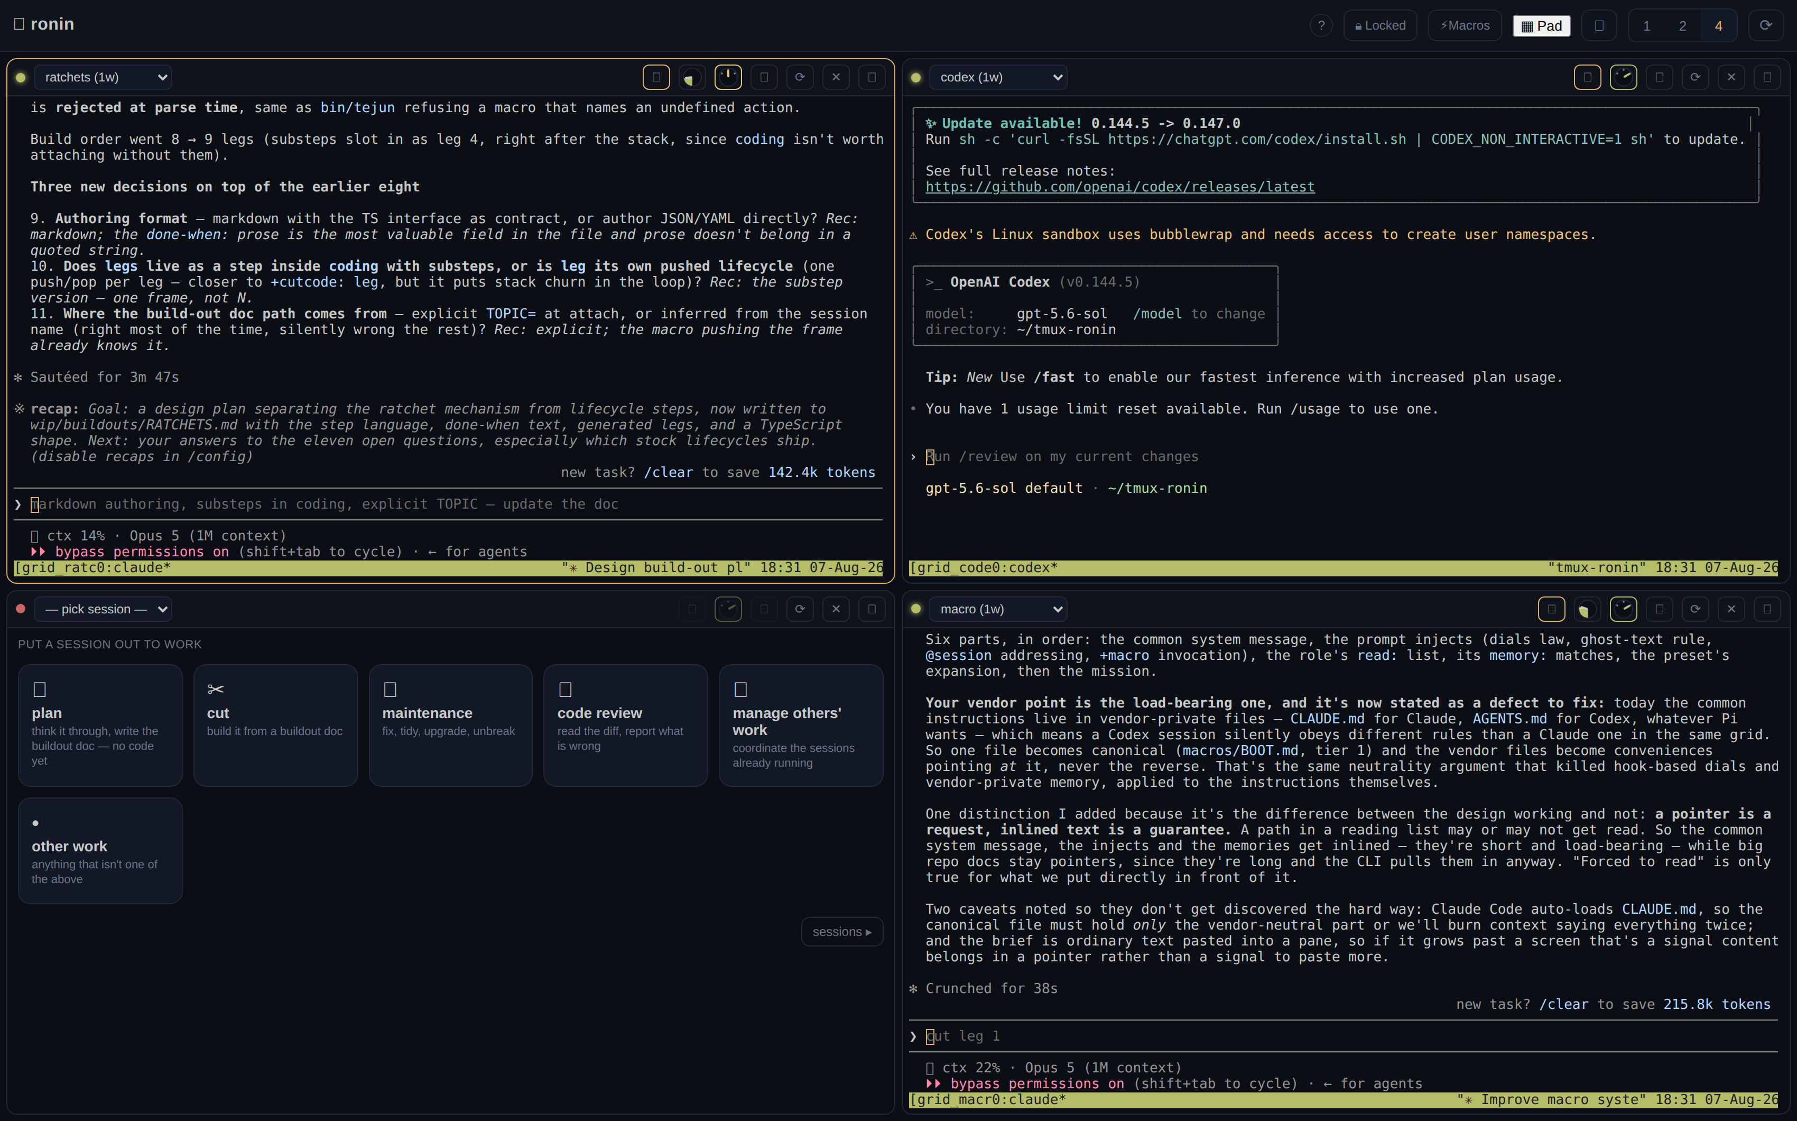Viewport: 1797px width, 1121px height.
Task: Click the ratchets pane context pie gauge
Action: [691, 77]
